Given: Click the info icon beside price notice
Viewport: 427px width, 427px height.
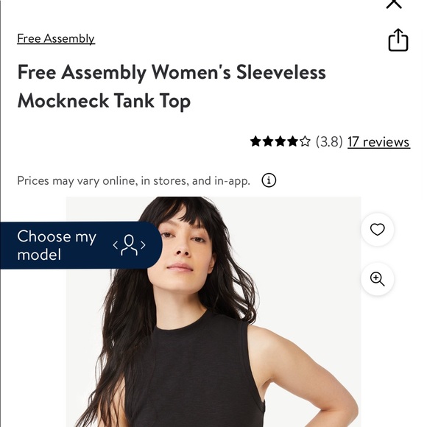Looking at the screenshot, I should click(x=269, y=180).
